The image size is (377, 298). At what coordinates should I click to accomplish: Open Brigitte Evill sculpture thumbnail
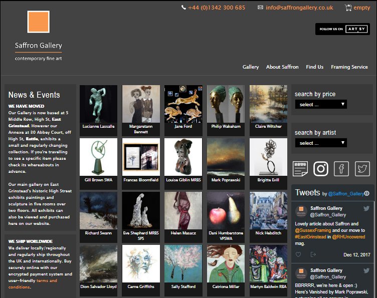coord(268,157)
